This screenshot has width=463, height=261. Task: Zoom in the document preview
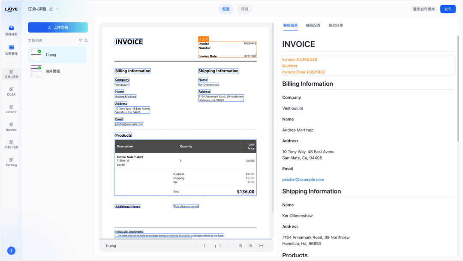pos(251,246)
